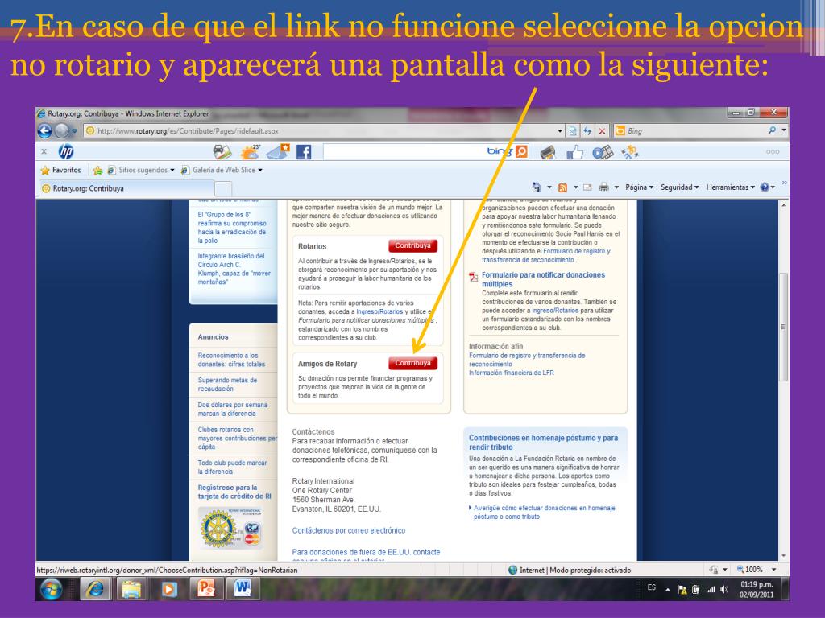Open Superando metas de recaudación link
The height and width of the screenshot is (618, 825).
pos(227,384)
